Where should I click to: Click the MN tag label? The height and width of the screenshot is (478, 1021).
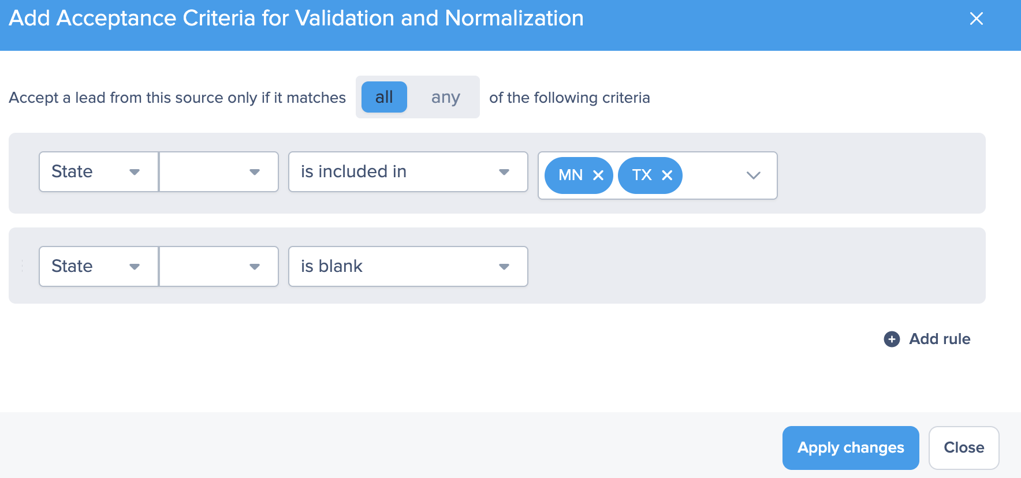click(x=571, y=175)
